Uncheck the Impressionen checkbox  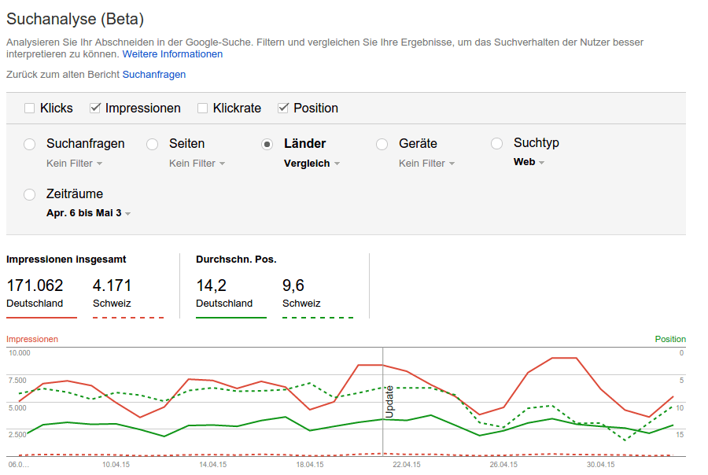coord(95,109)
